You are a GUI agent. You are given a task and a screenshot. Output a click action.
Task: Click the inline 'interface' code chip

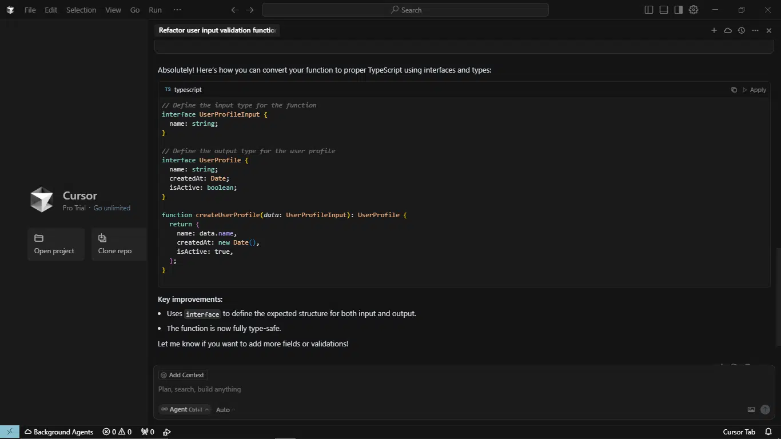pyautogui.click(x=202, y=314)
